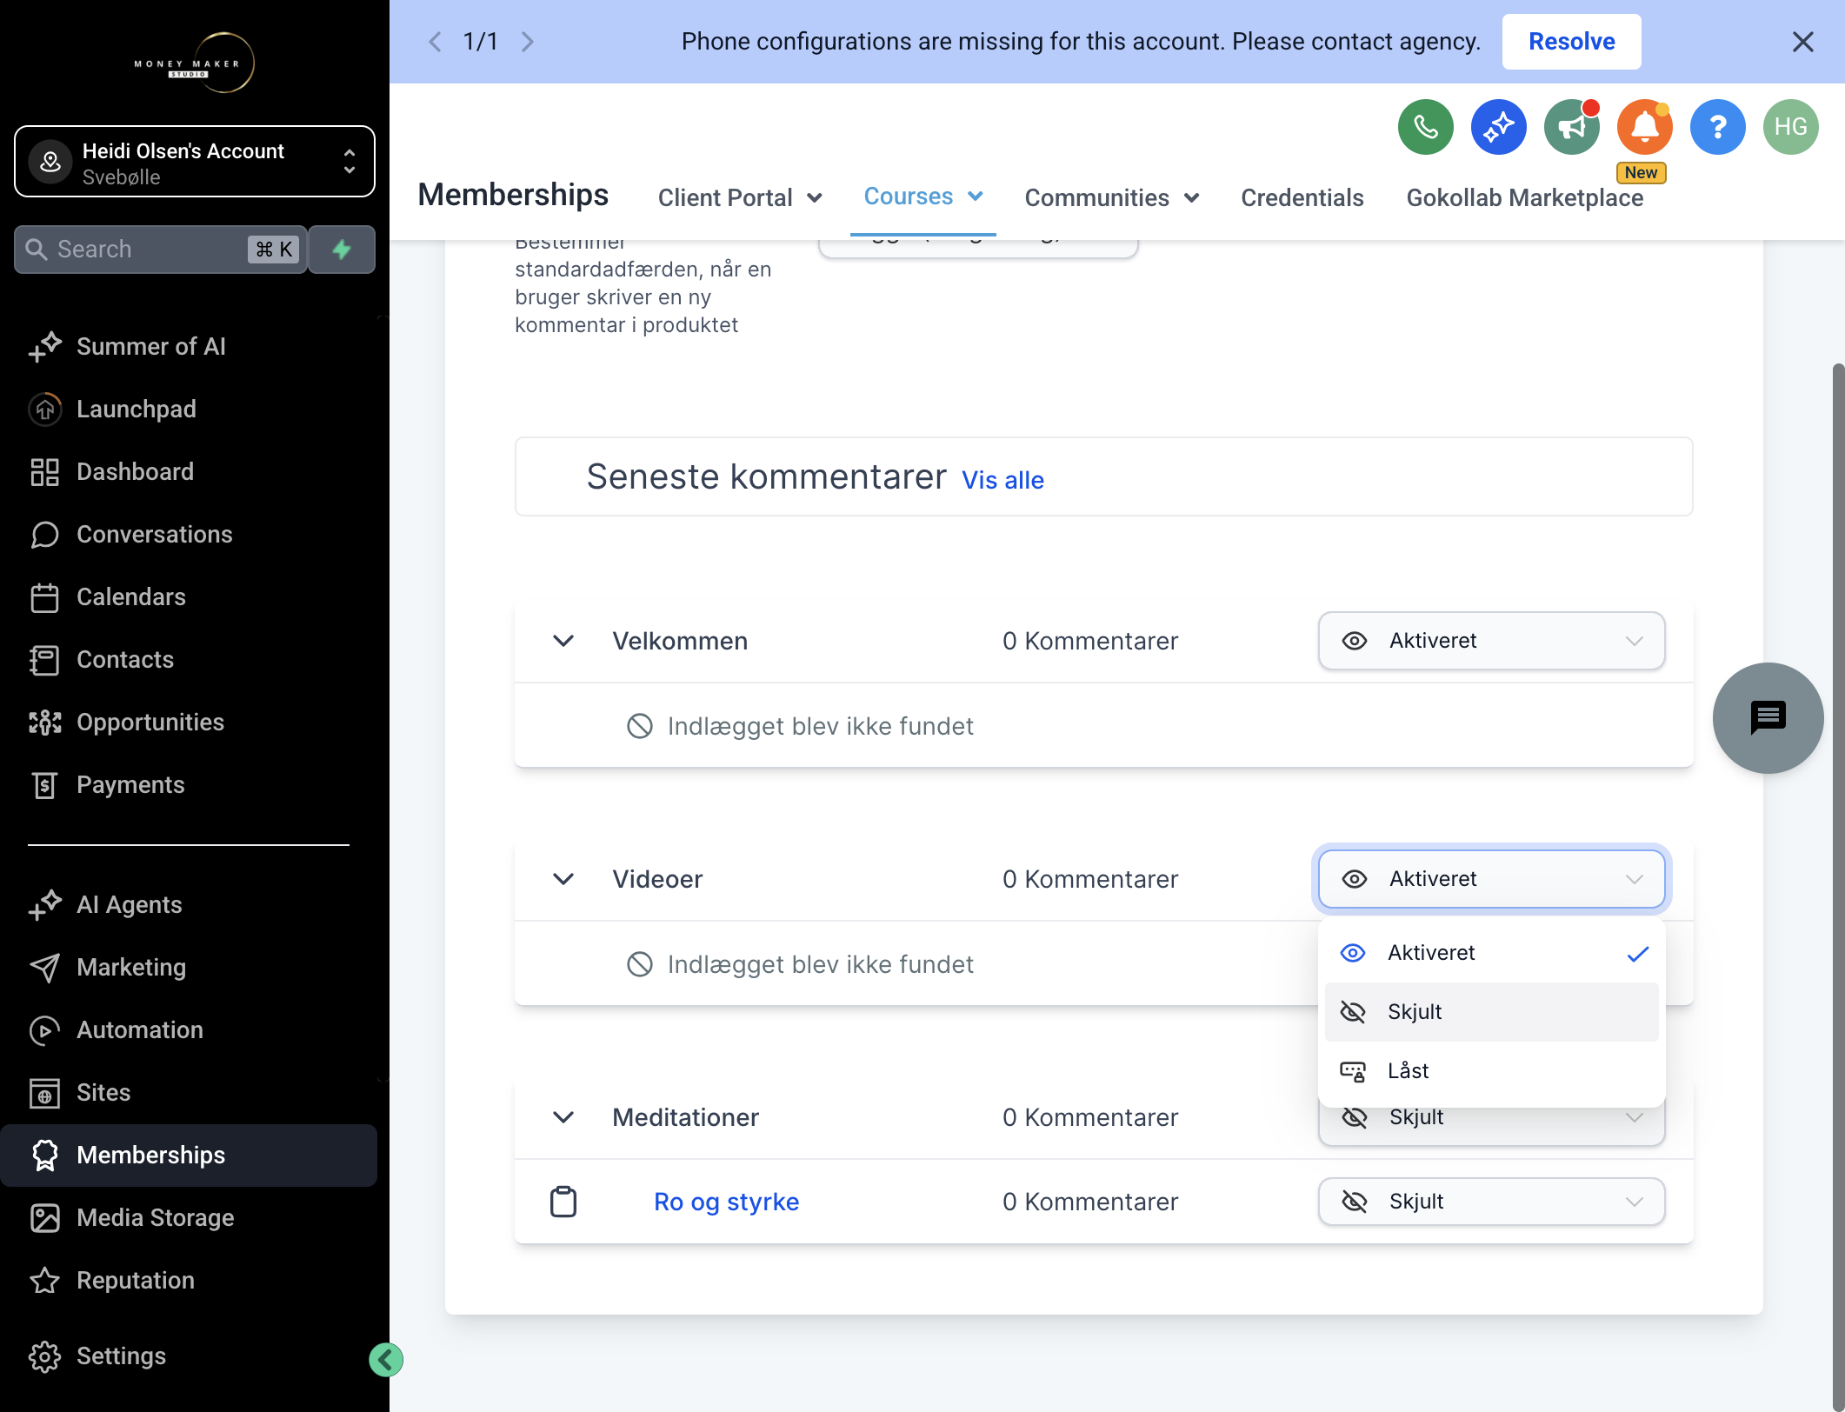Open the floating chat widget bubble
The width and height of the screenshot is (1845, 1412).
point(1768,718)
